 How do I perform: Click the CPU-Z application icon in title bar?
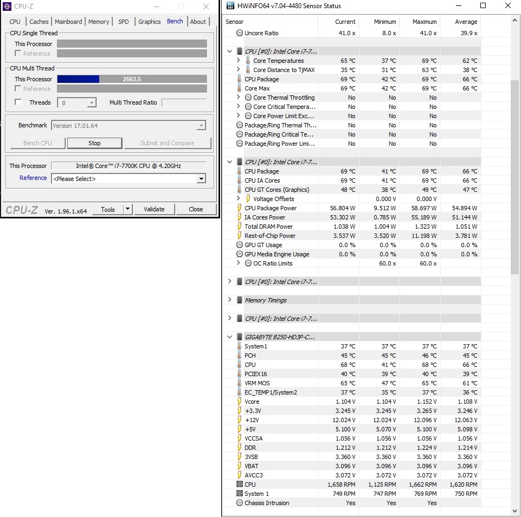click(7, 7)
